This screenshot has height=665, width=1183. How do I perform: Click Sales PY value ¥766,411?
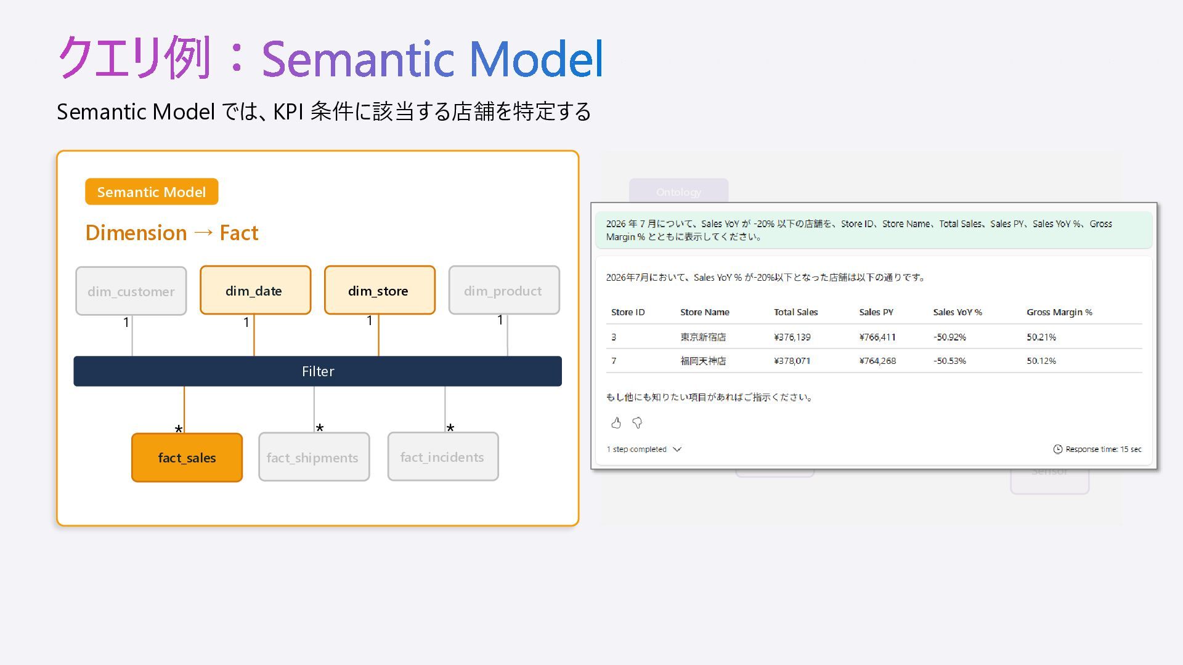(877, 337)
